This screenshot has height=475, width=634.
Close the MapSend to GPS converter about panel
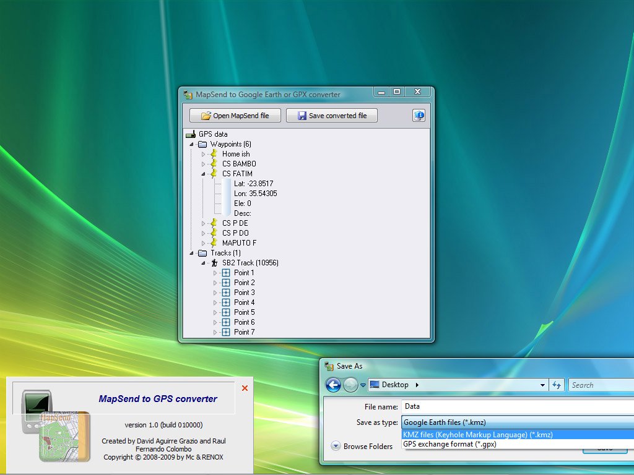pos(245,388)
